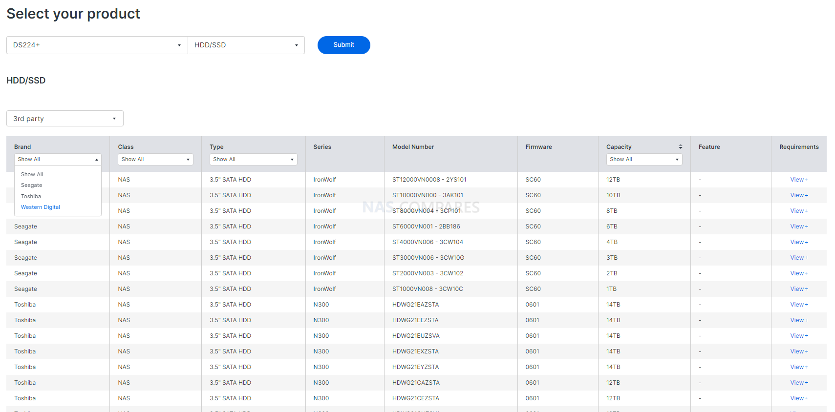Open View+ for ST10000VN000 - 3AK101
The width and height of the screenshot is (835, 412).
799,195
